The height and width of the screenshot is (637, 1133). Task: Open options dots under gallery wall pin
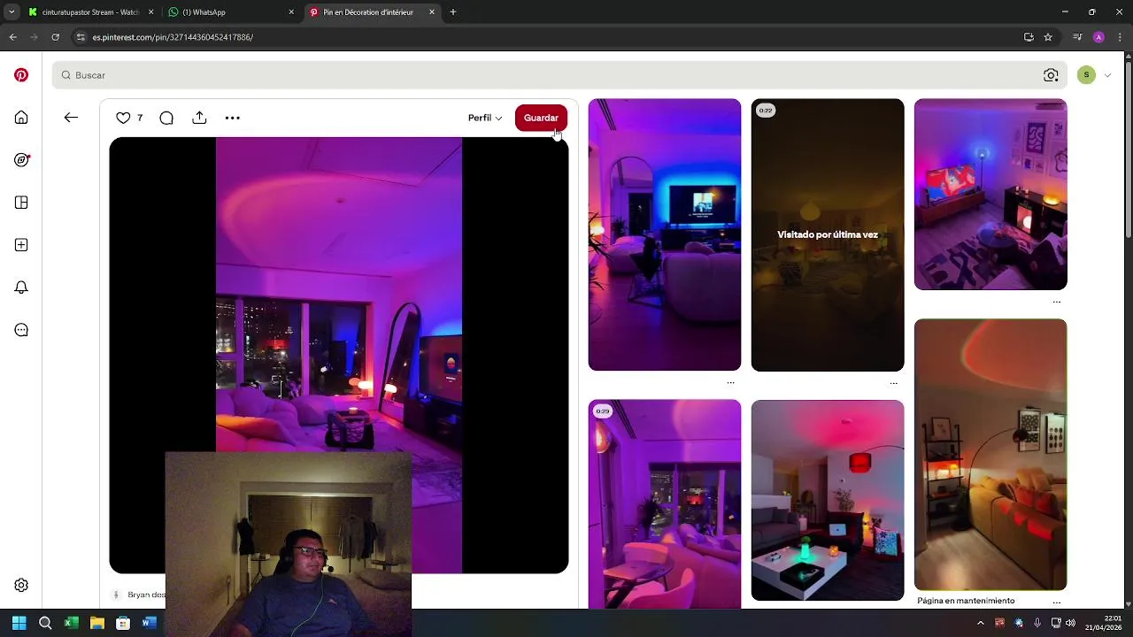[x=1056, y=302]
